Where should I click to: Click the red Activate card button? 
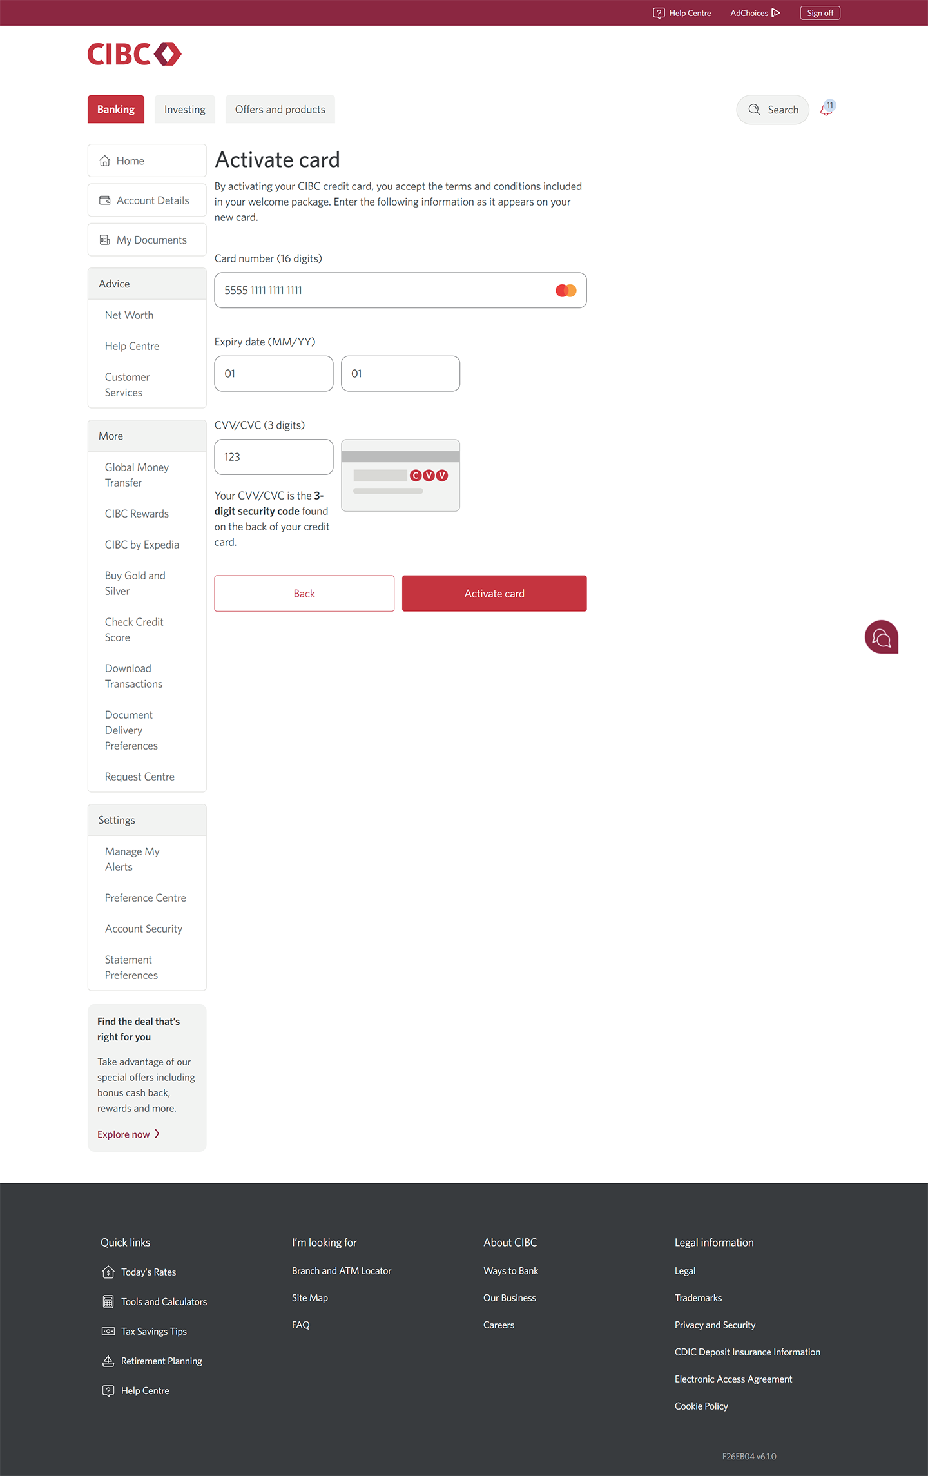click(x=494, y=594)
